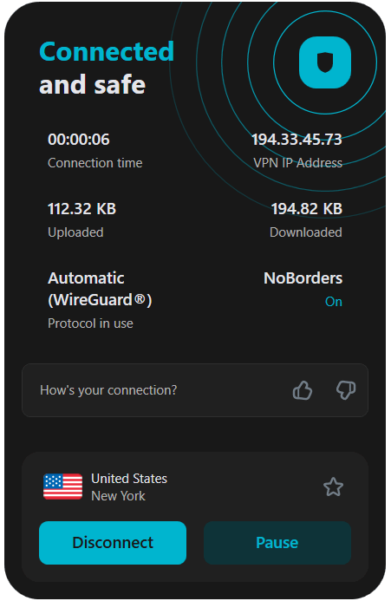The height and width of the screenshot is (601, 391).
Task: Pause the VPN connection
Action: tap(277, 543)
